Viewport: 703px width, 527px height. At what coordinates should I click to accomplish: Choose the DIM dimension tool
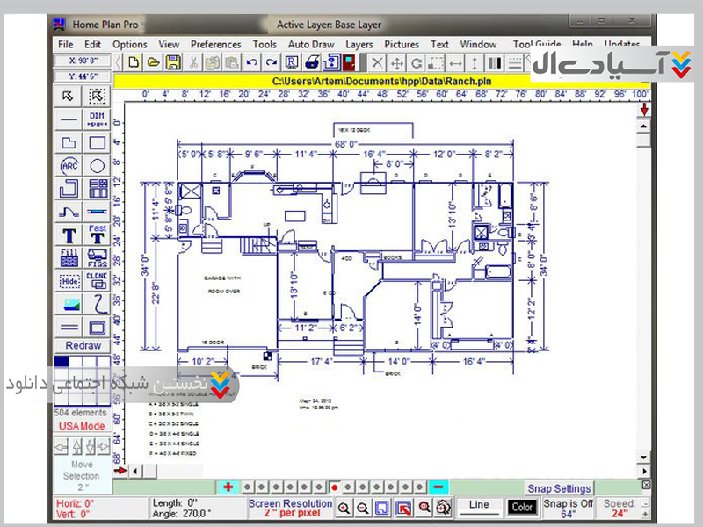click(97, 119)
